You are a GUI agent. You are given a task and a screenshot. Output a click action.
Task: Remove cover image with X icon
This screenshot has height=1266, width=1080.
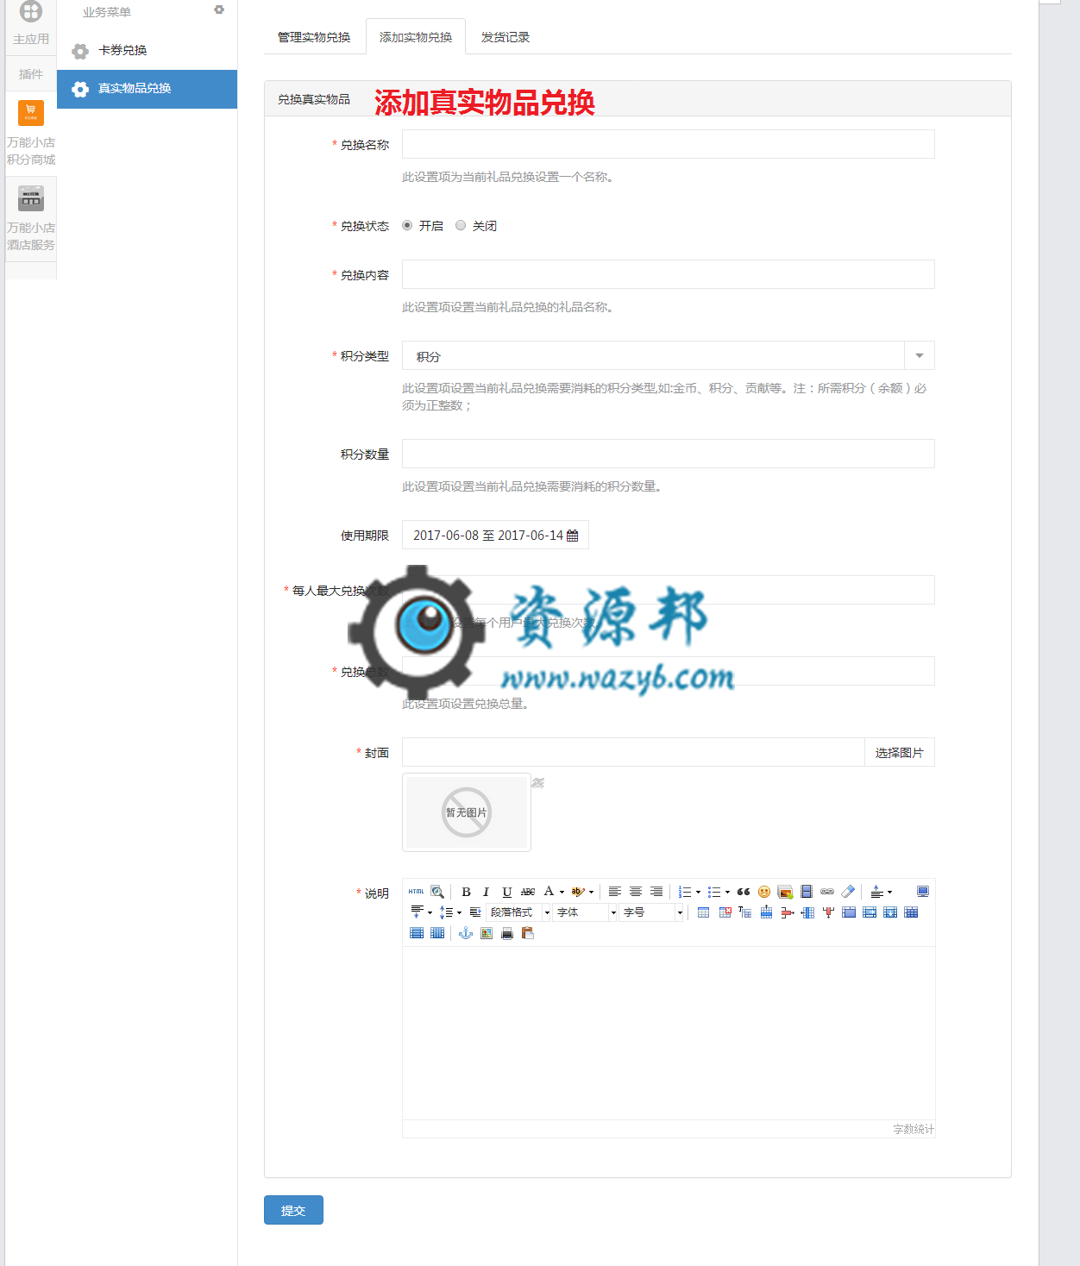(x=537, y=783)
